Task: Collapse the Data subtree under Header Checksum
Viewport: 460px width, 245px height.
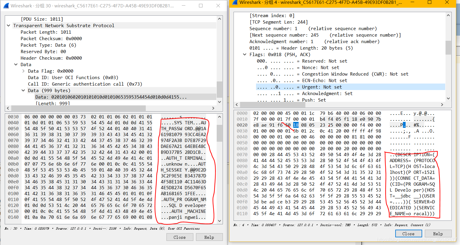Action: pyautogui.click(x=16, y=65)
